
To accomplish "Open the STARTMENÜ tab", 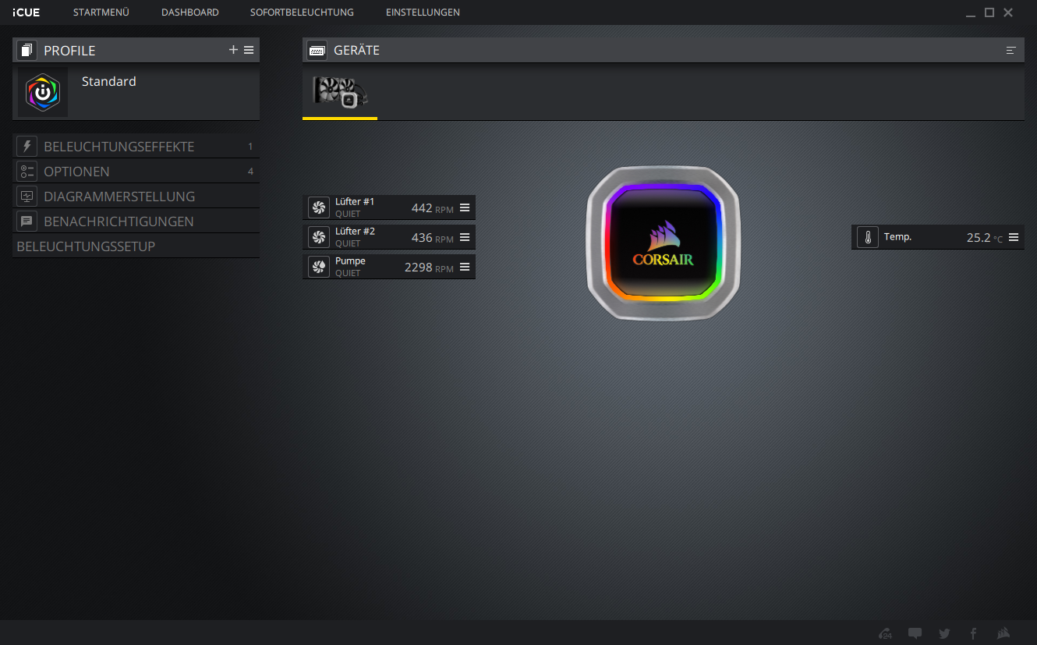I will coord(101,12).
